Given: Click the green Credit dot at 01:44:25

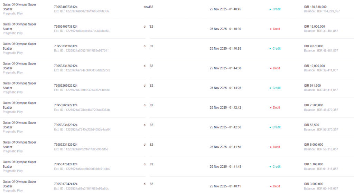Looking at the screenshot, I should tap(270, 88).
